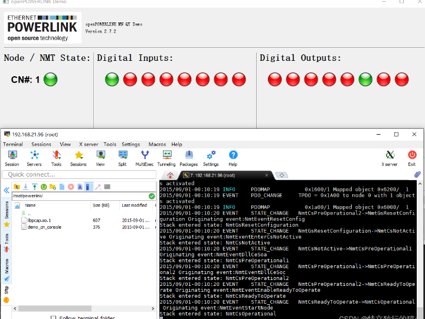
Task: Open the Terminal menu
Action: [13, 144]
